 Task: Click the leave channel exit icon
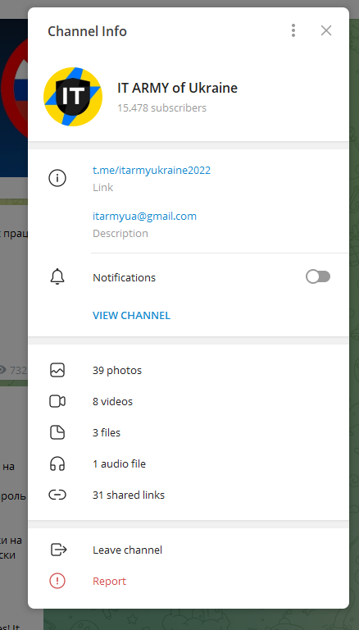pyautogui.click(x=58, y=550)
